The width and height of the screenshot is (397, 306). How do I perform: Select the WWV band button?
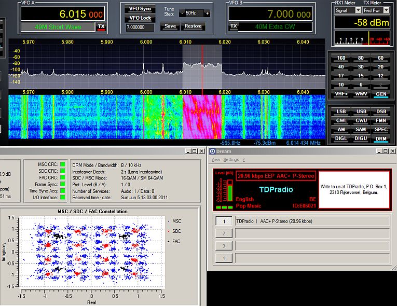(361, 93)
